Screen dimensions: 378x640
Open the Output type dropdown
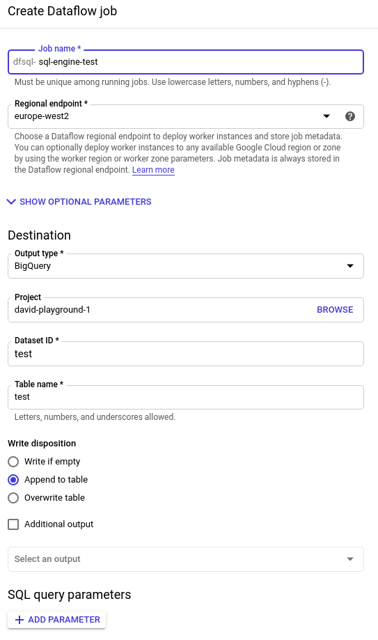(x=186, y=266)
